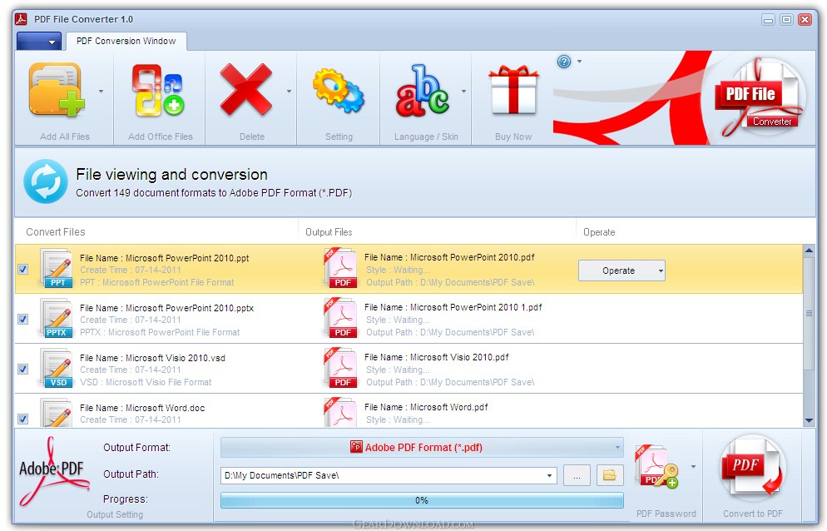Click the Output Path text field
This screenshot has width=827, height=531.
[383, 475]
